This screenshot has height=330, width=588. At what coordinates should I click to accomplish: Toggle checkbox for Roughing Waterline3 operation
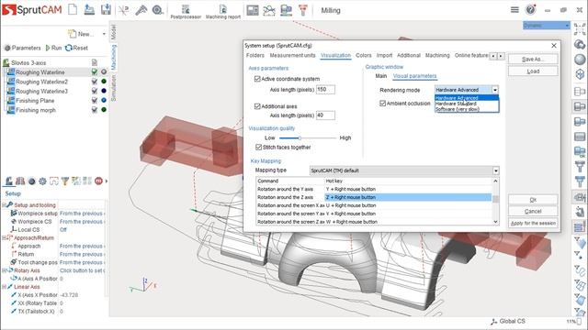click(95, 91)
